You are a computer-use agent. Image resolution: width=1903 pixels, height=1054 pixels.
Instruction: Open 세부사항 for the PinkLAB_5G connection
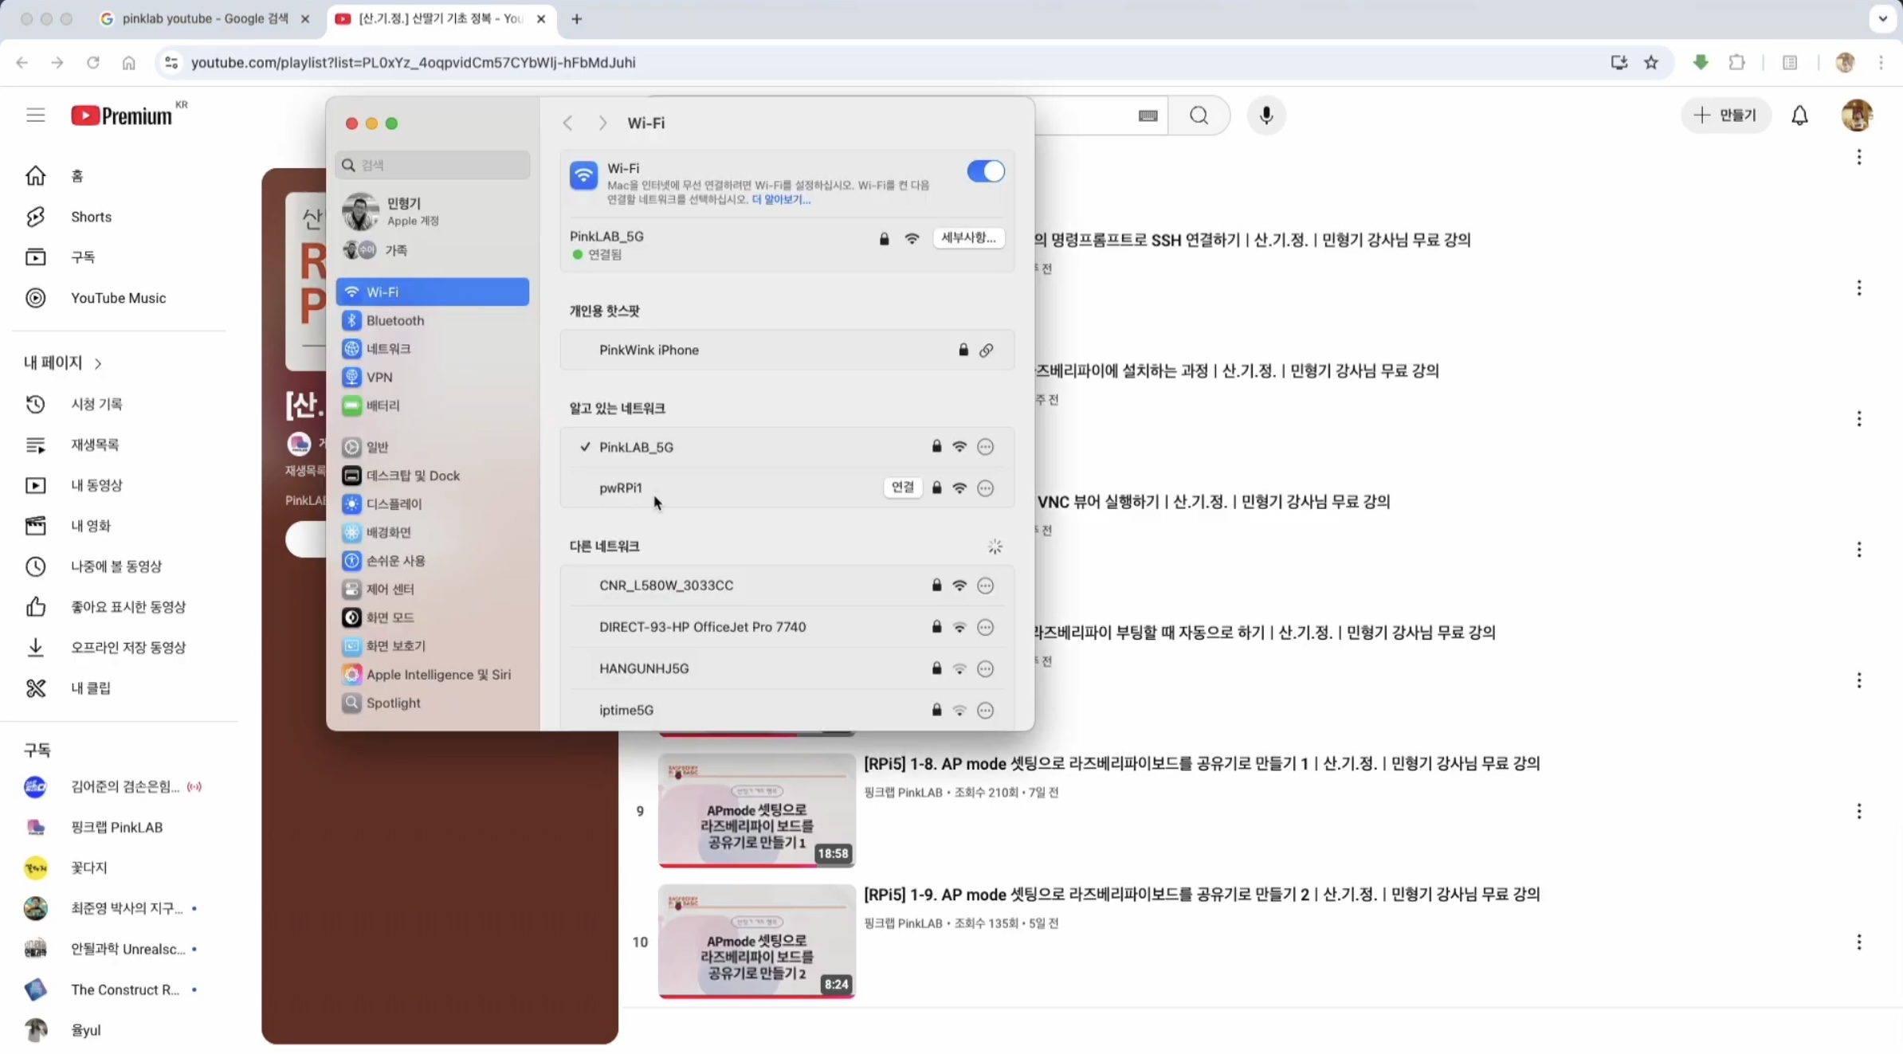[968, 237]
